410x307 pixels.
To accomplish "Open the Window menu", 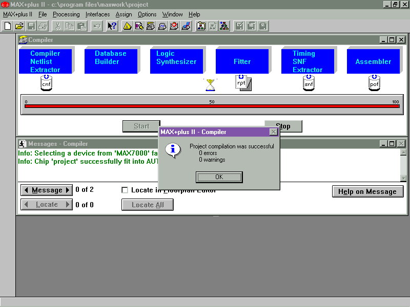I will [x=172, y=14].
